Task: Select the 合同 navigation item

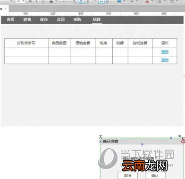Action: 61,19
